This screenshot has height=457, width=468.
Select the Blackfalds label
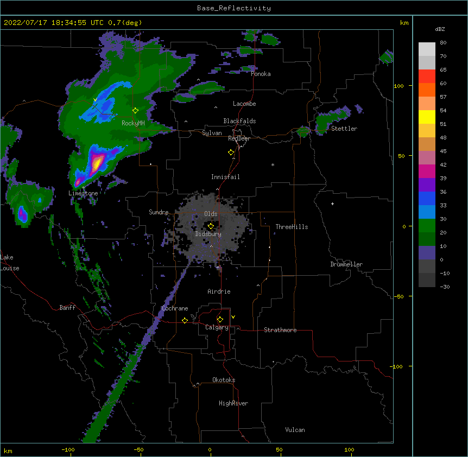click(x=239, y=121)
